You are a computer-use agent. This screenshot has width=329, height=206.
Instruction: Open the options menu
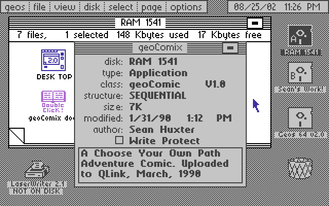[x=186, y=7]
